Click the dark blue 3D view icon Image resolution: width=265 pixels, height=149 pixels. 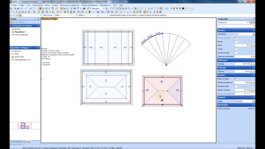(x=183, y=8)
